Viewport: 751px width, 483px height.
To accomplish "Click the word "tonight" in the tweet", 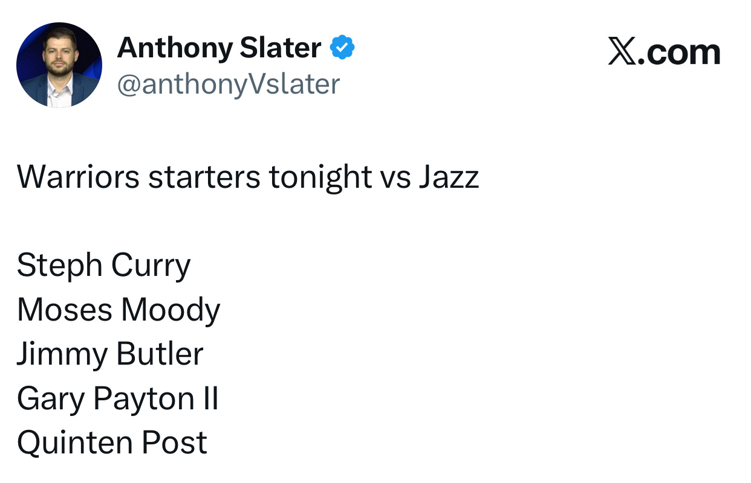I will pyautogui.click(x=320, y=177).
